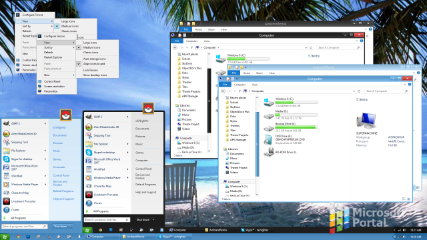The image size is (427, 240).
Task: Click Backup Drive usage bar in blue-titled window
Action: pos(296,127)
